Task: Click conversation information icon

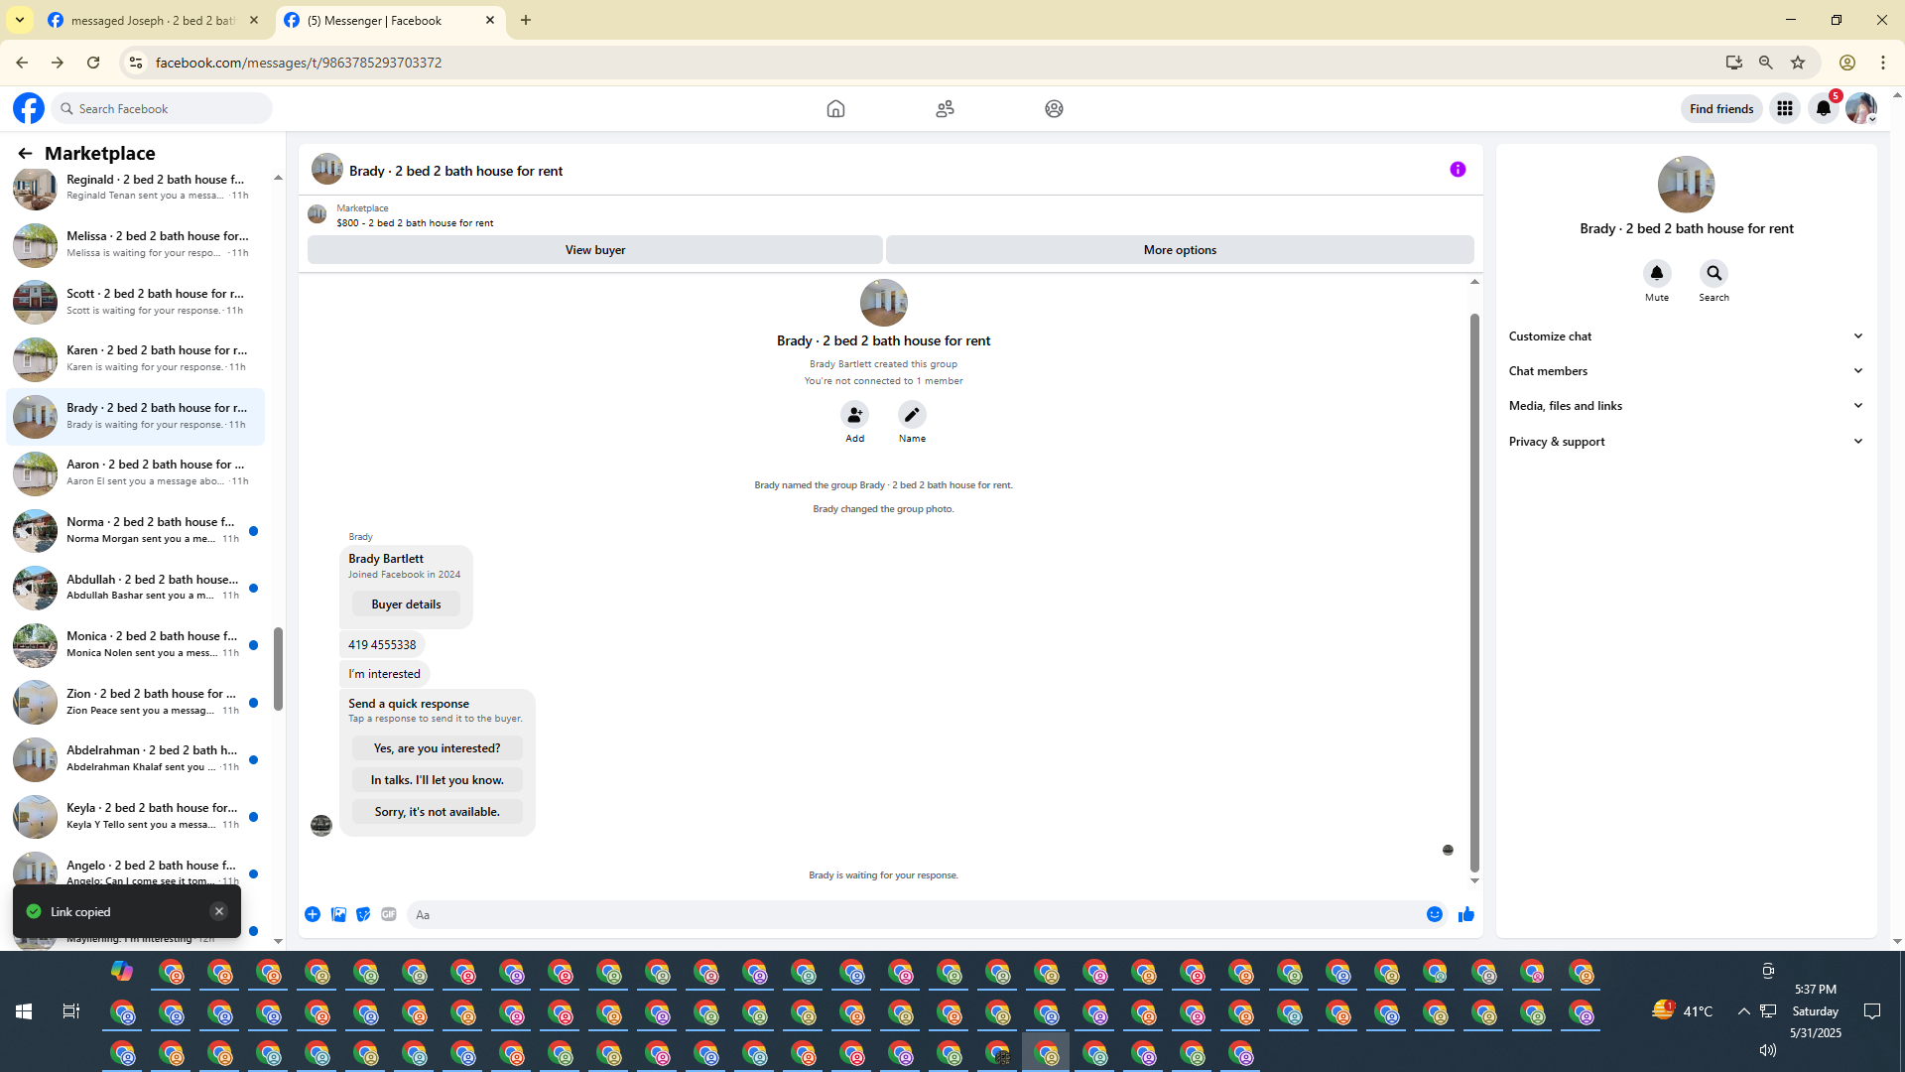Action: click(x=1458, y=170)
